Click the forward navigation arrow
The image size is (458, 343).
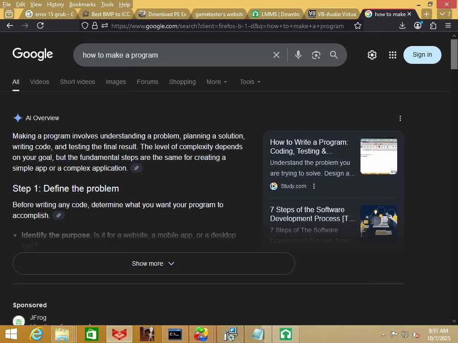click(x=25, y=25)
